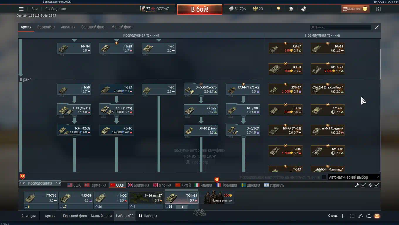Open the contacts icon
This screenshot has width=399, height=225.
pos(361,216)
